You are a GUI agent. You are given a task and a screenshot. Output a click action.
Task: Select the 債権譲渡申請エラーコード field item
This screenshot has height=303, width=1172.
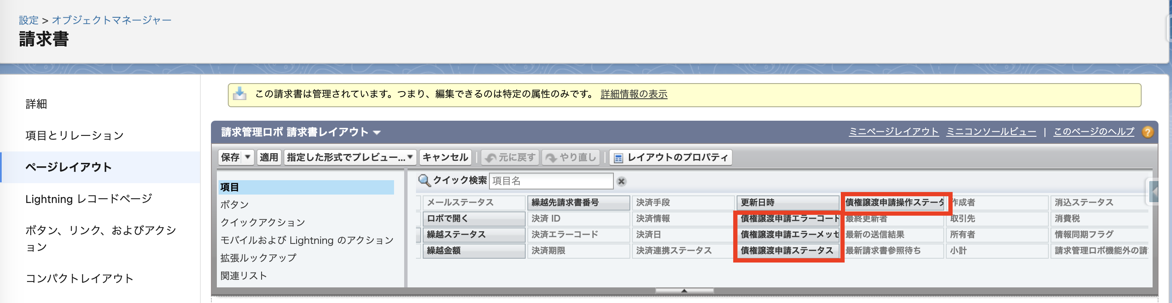point(788,218)
